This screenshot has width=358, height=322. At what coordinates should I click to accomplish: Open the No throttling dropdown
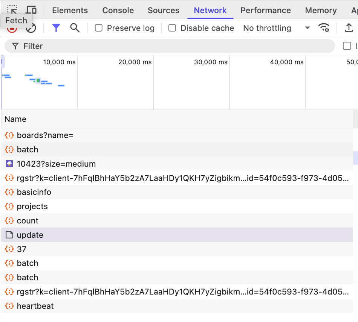[267, 28]
